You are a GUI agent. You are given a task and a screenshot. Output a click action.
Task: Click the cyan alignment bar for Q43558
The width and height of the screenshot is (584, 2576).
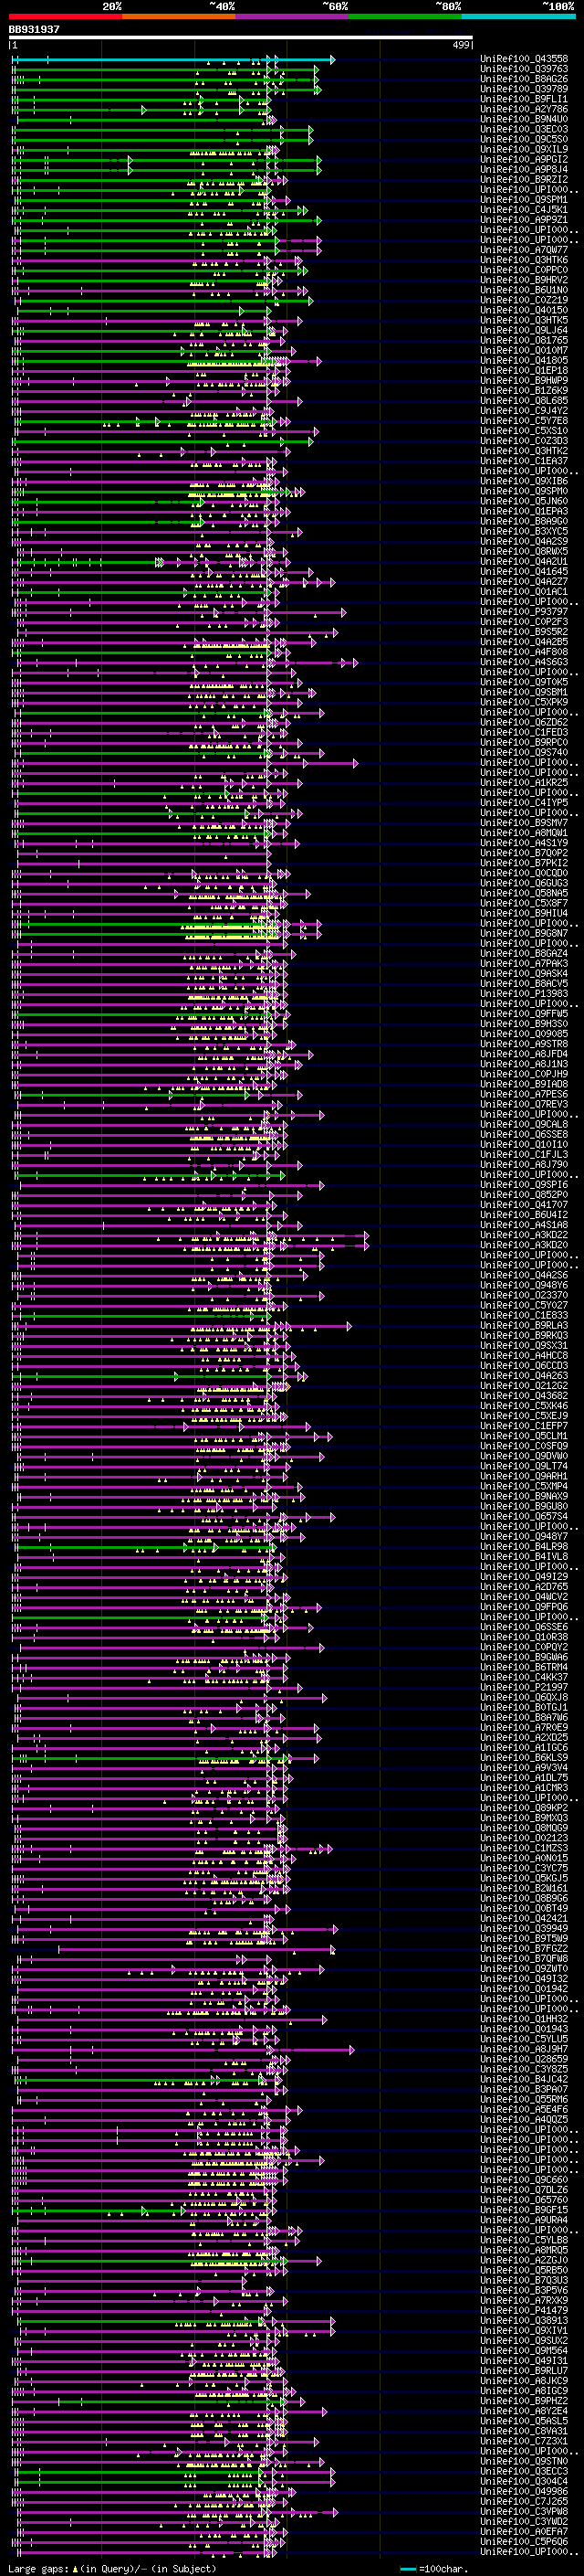coord(172,59)
